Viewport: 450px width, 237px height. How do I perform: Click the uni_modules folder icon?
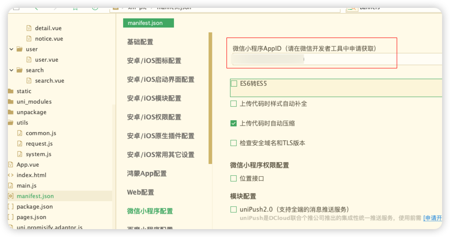click(x=11, y=101)
